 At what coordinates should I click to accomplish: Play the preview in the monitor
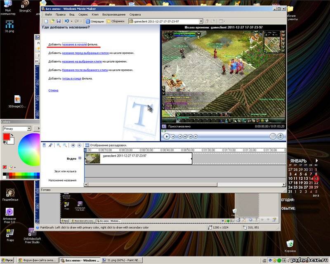(x=167, y=137)
